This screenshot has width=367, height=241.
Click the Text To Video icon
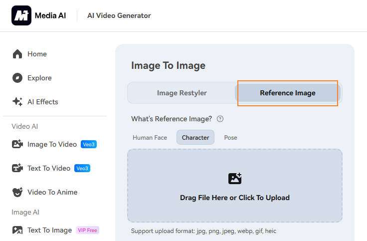[x=17, y=168]
